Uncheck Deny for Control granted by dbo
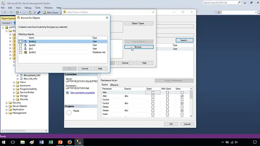The width and height of the screenshot is (260, 146). tap(182, 103)
